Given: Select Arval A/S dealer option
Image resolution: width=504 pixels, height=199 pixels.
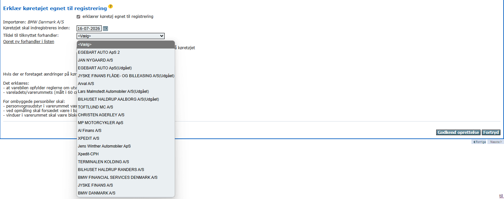Looking at the screenshot, I should tap(86, 84).
